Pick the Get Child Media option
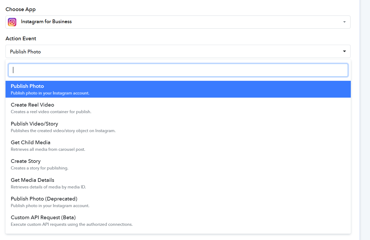 click(x=31, y=143)
